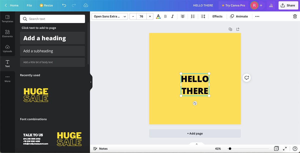Open the Animate options
This screenshot has width=300, height=153.
(239, 16)
